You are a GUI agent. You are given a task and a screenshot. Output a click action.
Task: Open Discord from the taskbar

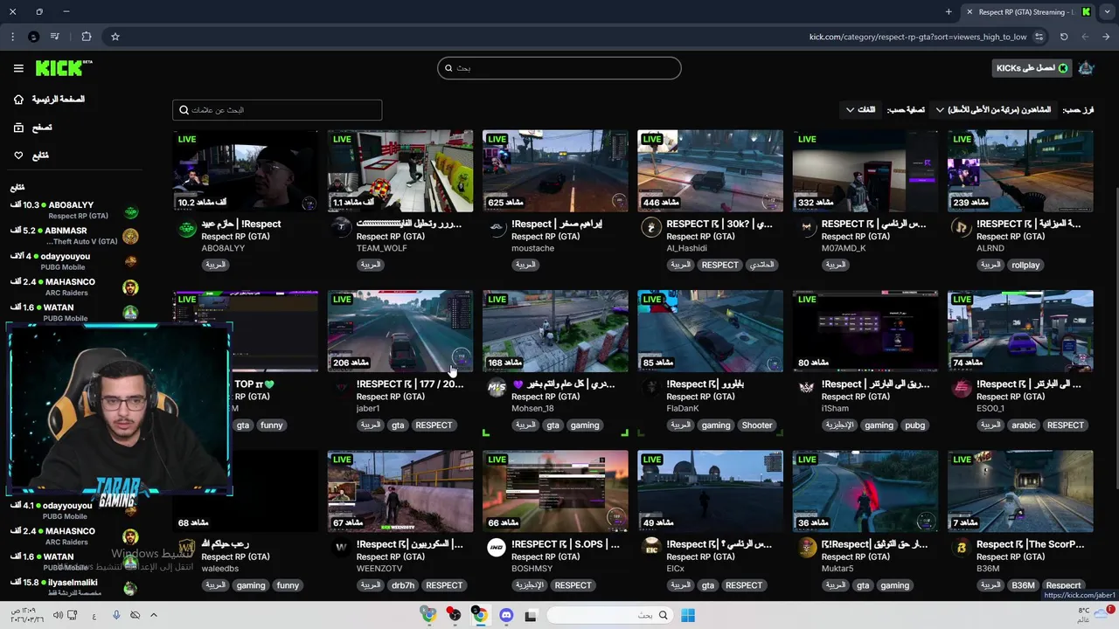505,616
